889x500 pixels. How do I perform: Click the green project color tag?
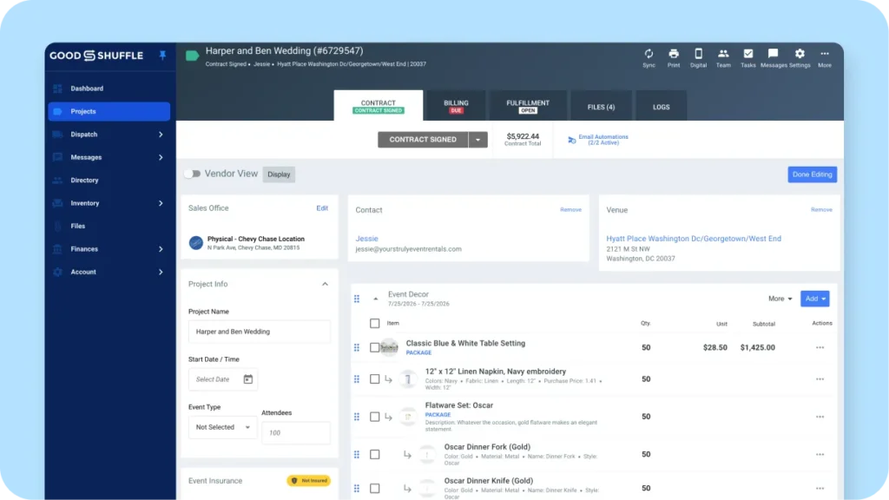(x=193, y=56)
